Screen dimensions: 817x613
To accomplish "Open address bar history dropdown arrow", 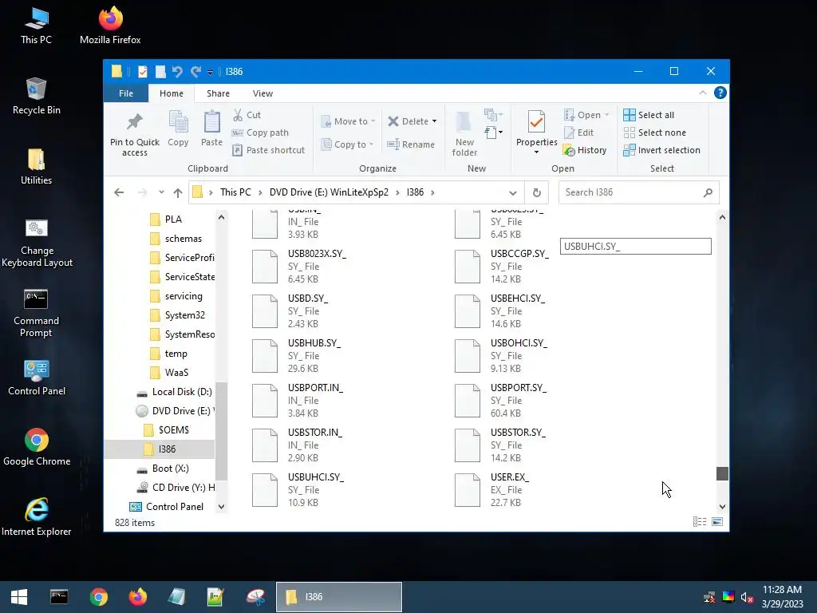I will [513, 193].
